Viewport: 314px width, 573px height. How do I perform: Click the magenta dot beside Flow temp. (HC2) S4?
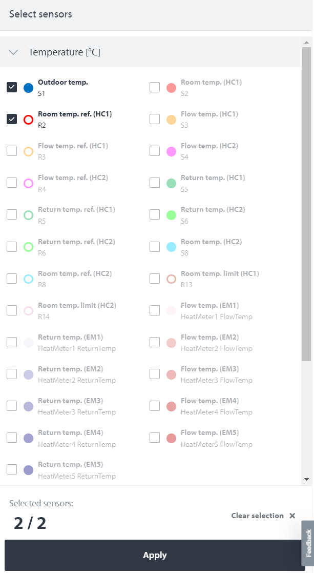(x=172, y=151)
